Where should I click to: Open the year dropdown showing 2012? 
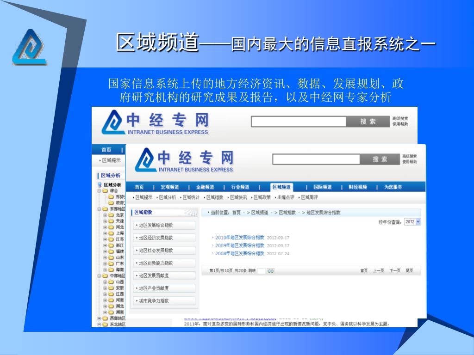coord(412,221)
